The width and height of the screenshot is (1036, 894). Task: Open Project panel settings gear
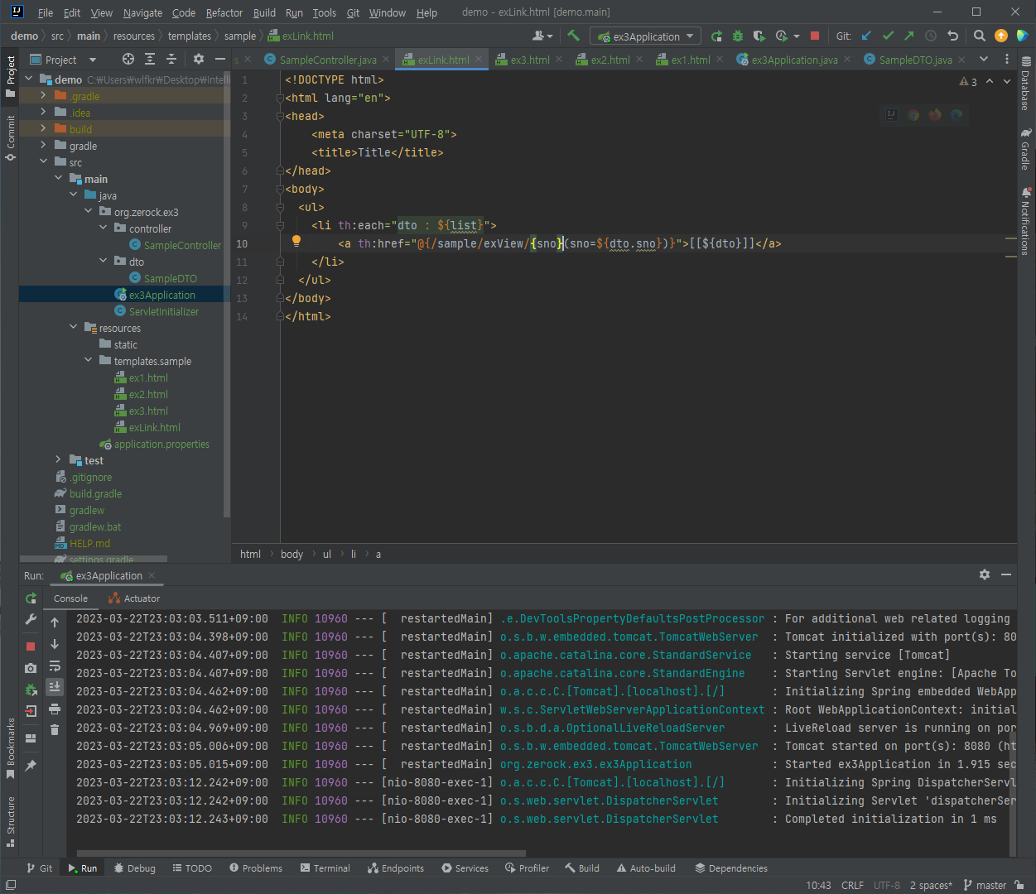pyautogui.click(x=198, y=59)
